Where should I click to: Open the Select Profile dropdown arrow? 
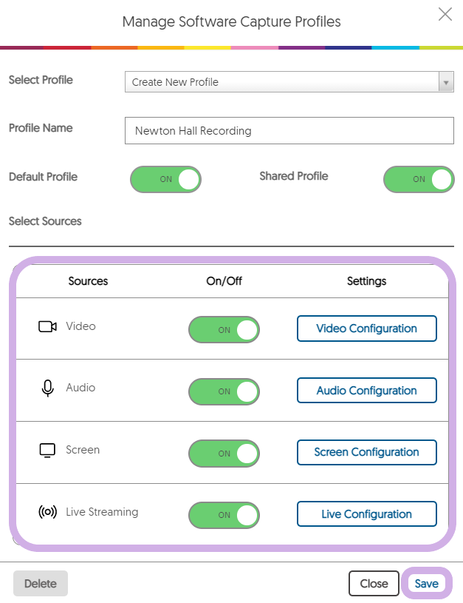click(446, 82)
